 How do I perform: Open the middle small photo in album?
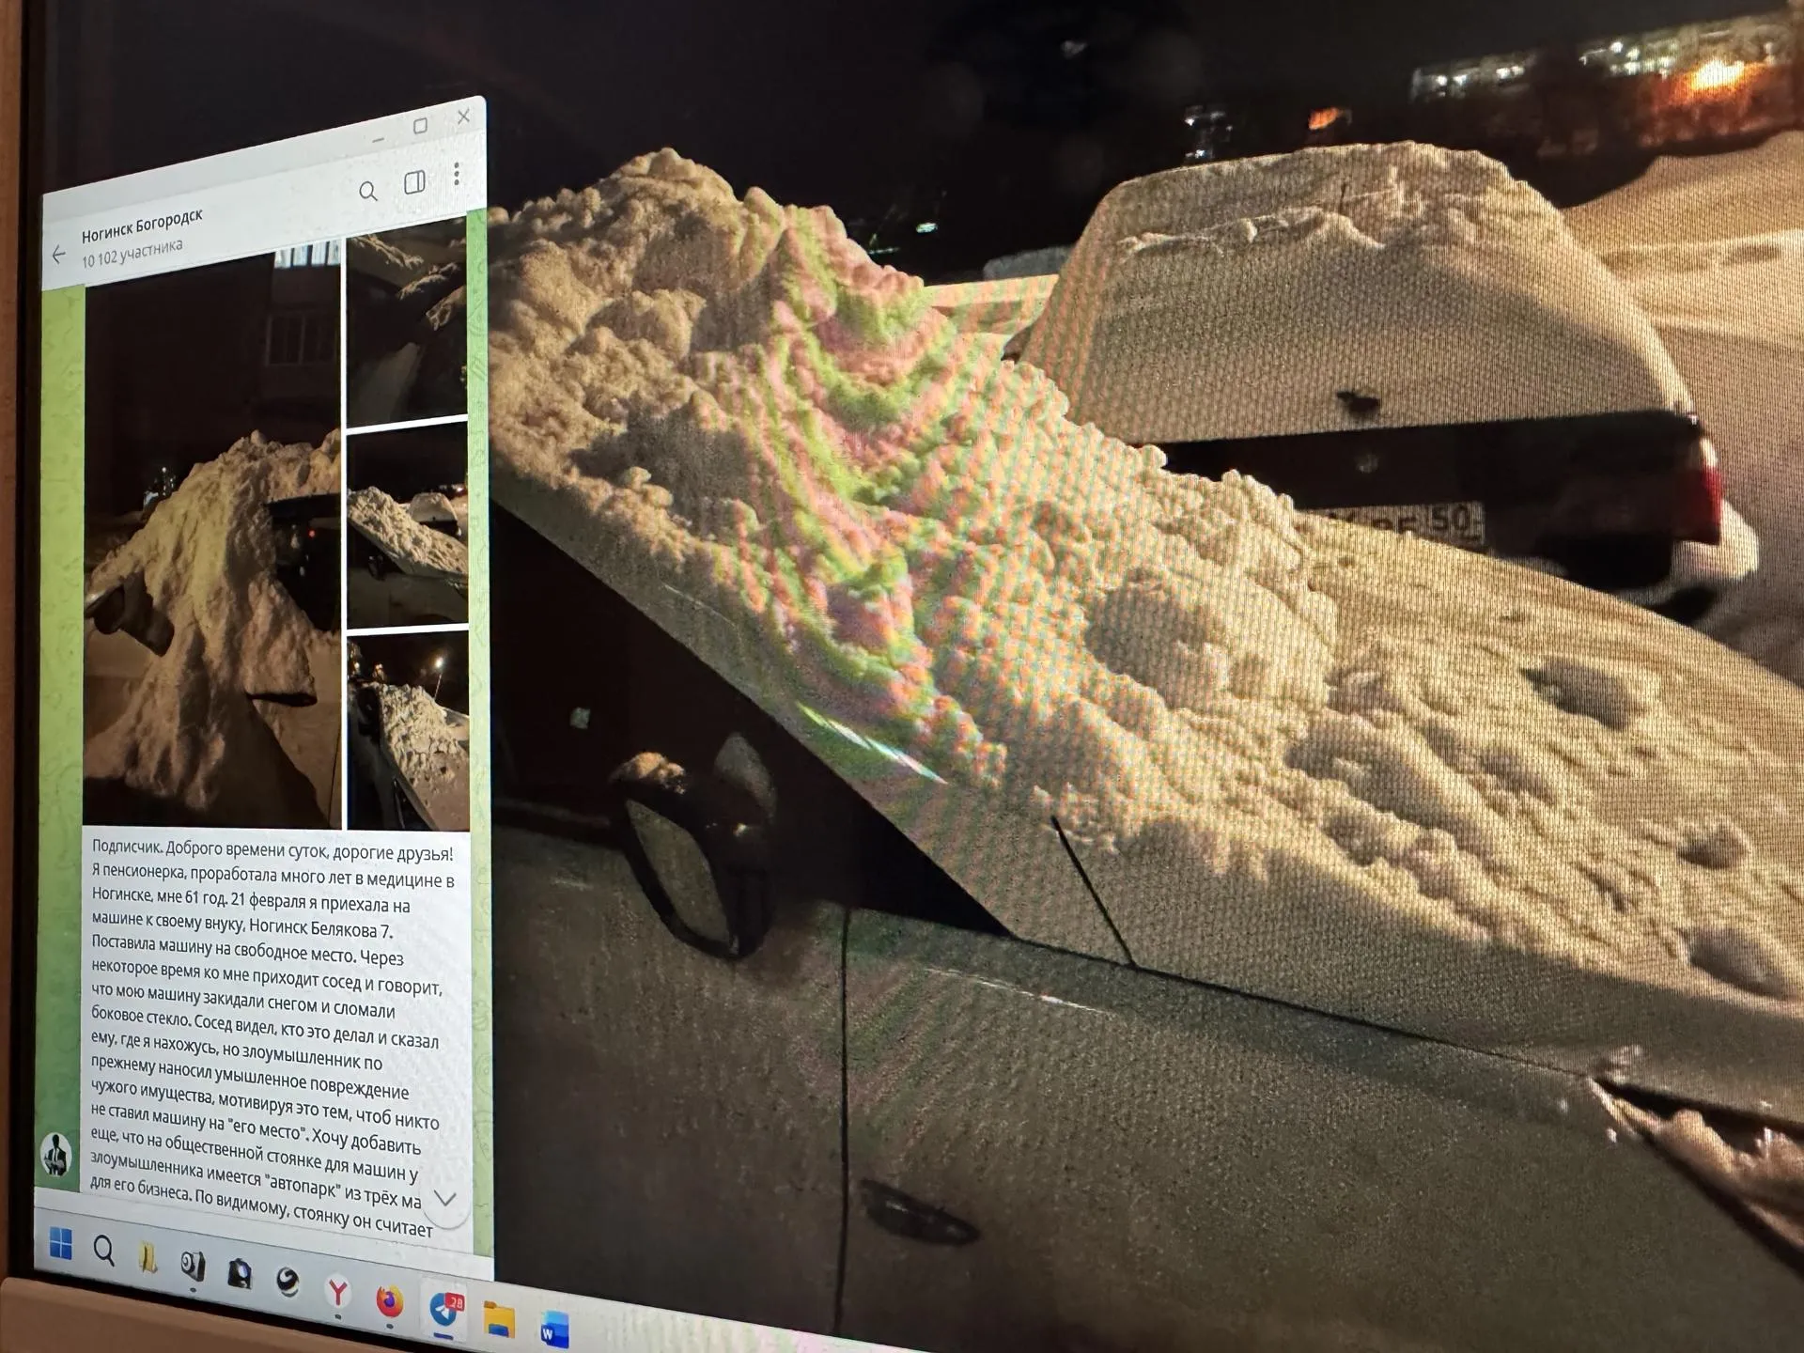pos(407,526)
